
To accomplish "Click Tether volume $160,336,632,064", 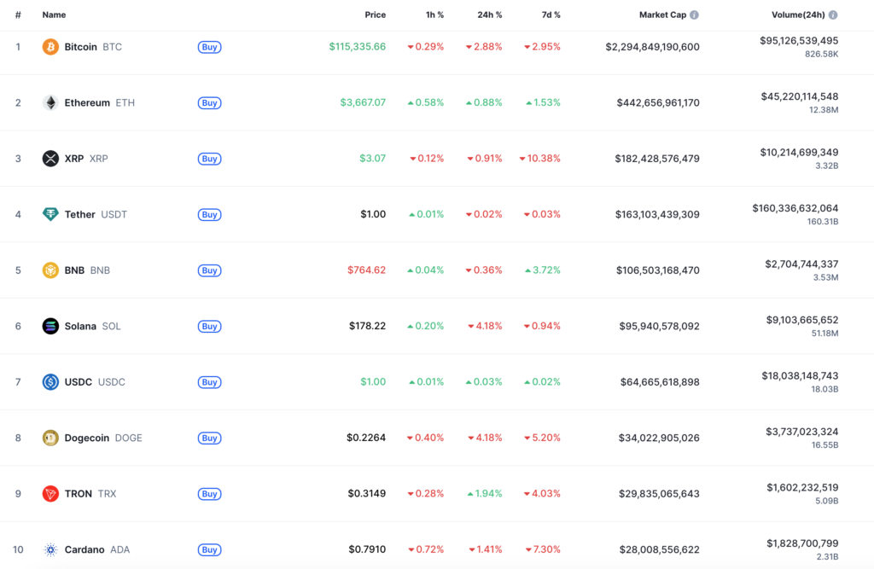I will point(795,208).
